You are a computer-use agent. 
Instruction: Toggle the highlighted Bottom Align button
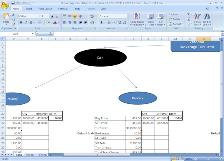(x=75, y=16)
